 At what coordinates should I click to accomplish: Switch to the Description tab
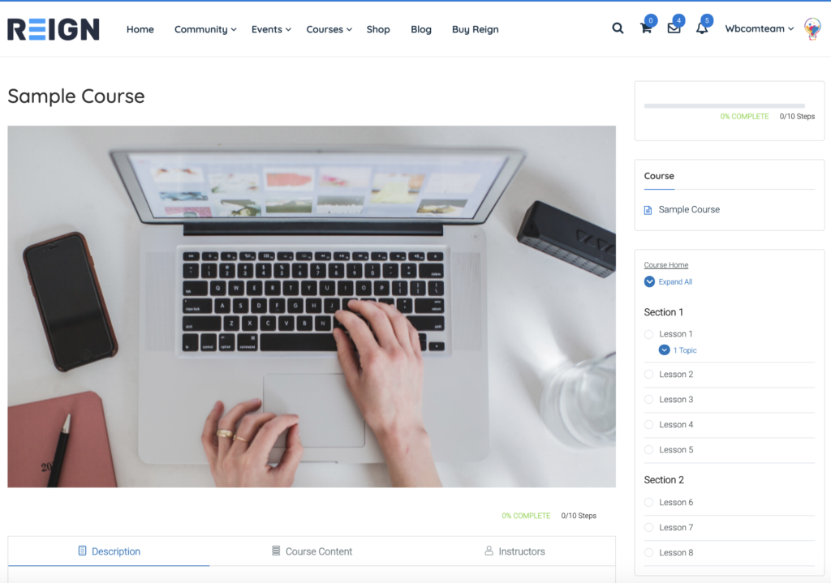point(109,551)
